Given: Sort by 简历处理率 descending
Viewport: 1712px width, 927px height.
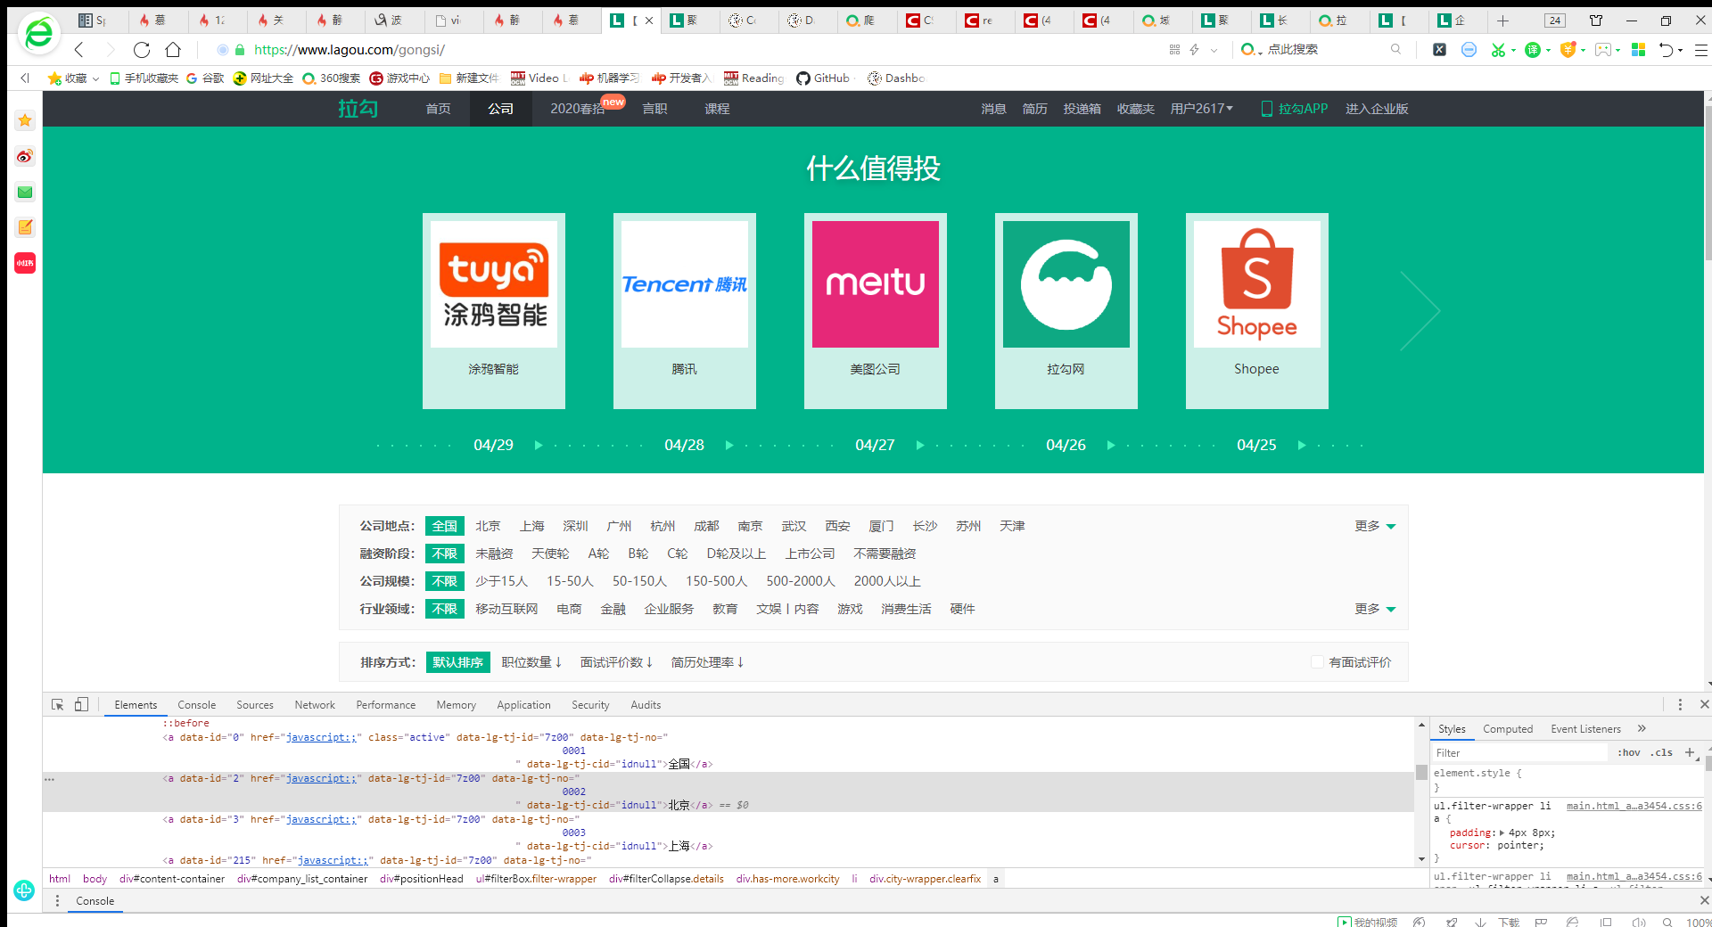Looking at the screenshot, I should point(707,662).
